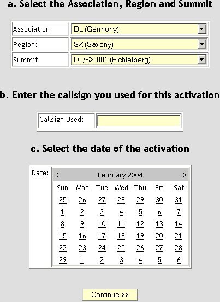The width and height of the screenshot is (220, 302).
Task: Pick February 20 on Friday column
Action: coord(159,236)
